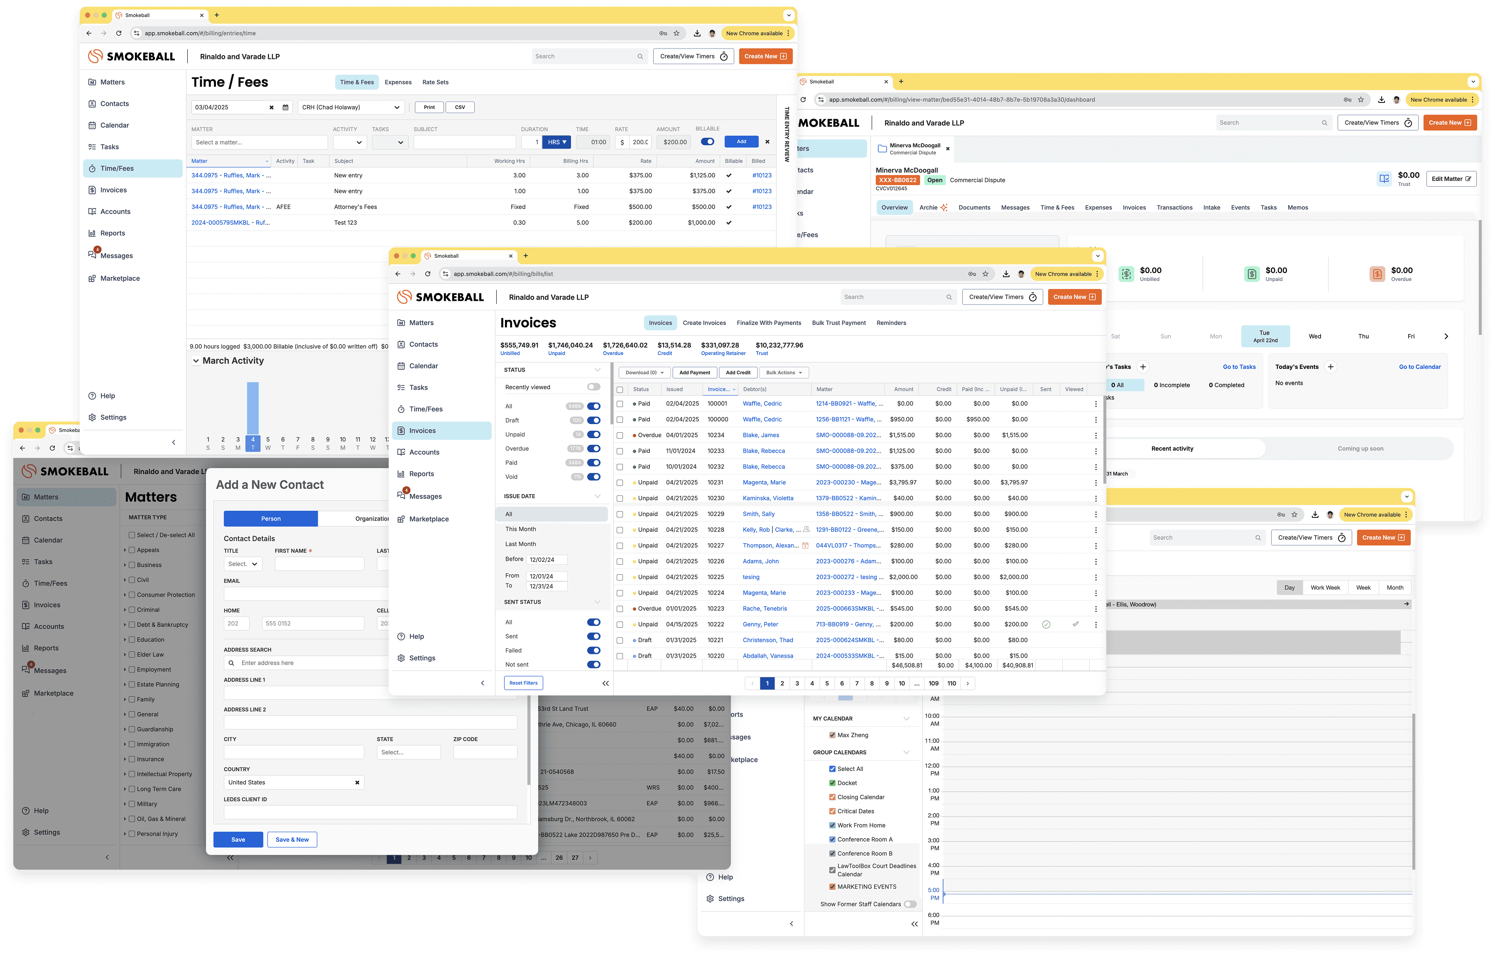Collapse the Invoices window sidebar
1495x956 pixels.
pos(483,683)
